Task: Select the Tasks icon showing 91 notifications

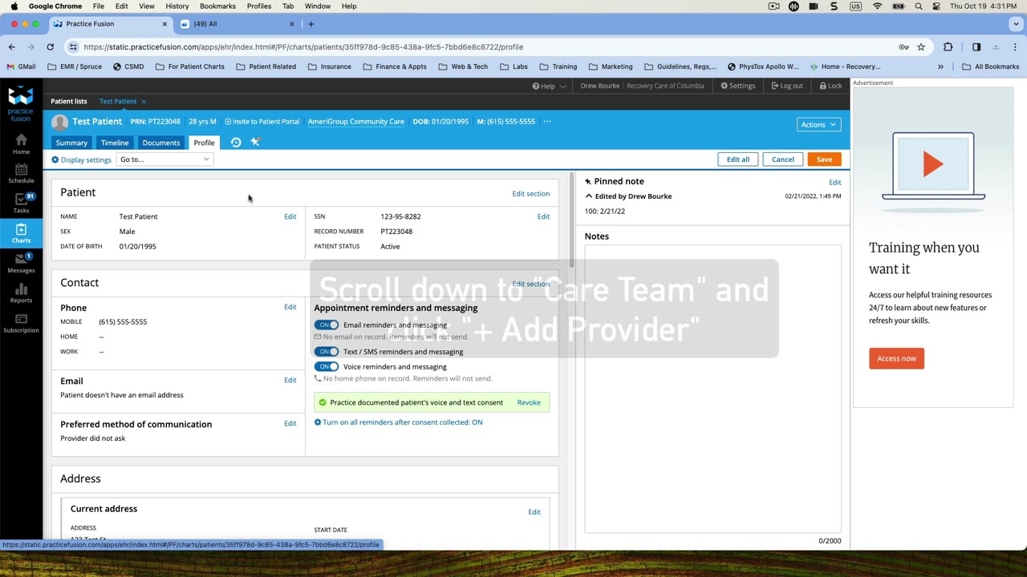Action: [21, 204]
